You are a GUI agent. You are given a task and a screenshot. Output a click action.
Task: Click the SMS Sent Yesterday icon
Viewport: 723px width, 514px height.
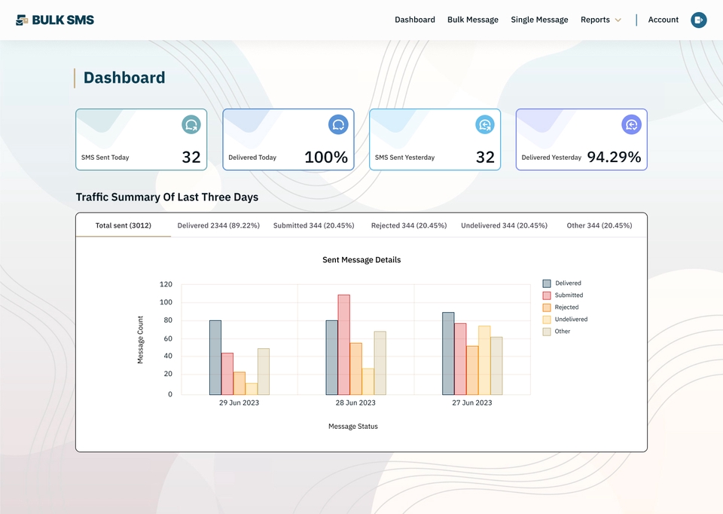[484, 124]
